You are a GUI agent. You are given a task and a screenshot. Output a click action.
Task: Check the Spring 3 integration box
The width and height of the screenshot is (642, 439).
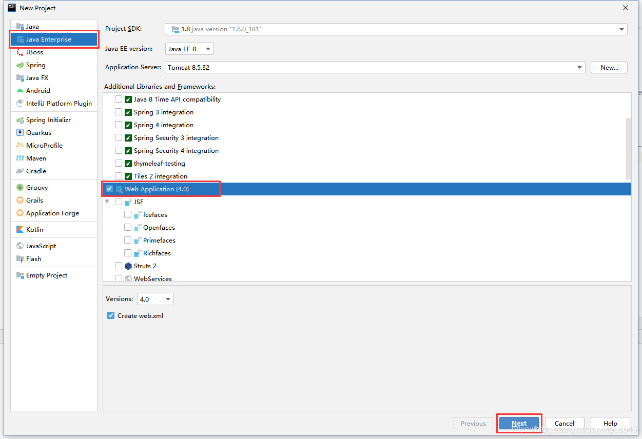(119, 112)
